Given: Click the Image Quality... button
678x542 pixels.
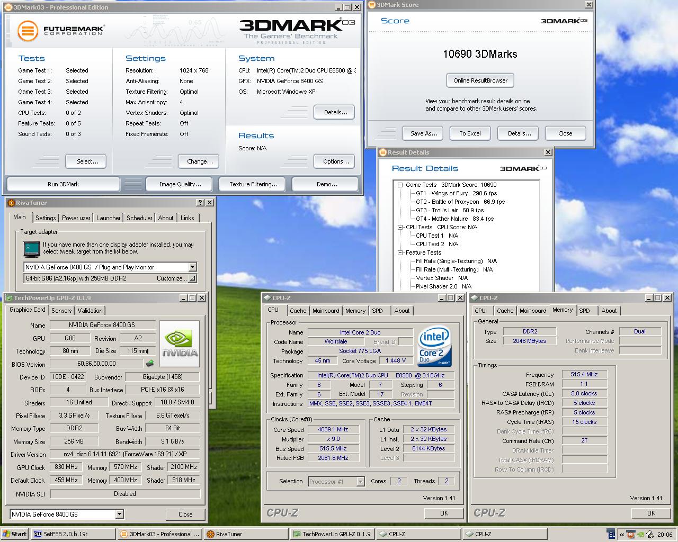Looking at the screenshot, I should pos(180,184).
